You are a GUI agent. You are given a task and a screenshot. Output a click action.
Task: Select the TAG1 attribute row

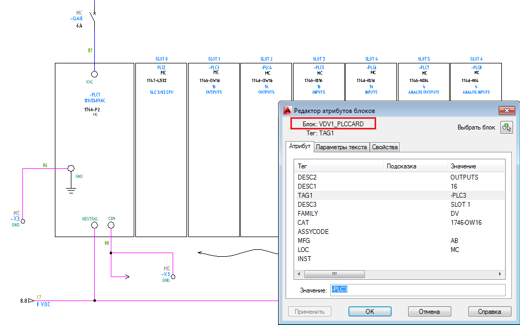400,196
